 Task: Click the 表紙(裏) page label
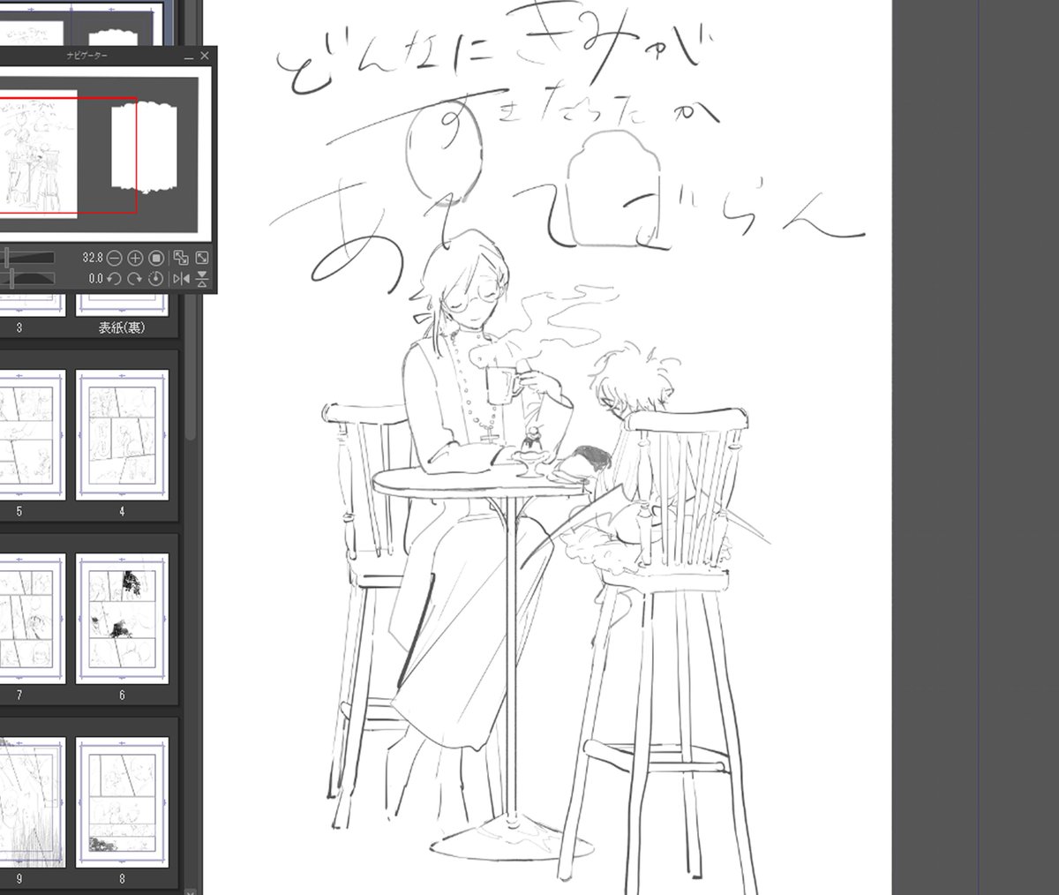point(122,327)
